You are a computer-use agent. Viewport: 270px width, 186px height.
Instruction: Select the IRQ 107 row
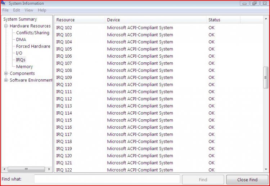click(x=159, y=63)
